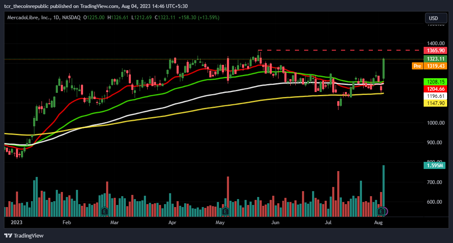Click the 1204.66 red moving average label
453x243 pixels.
(435, 89)
